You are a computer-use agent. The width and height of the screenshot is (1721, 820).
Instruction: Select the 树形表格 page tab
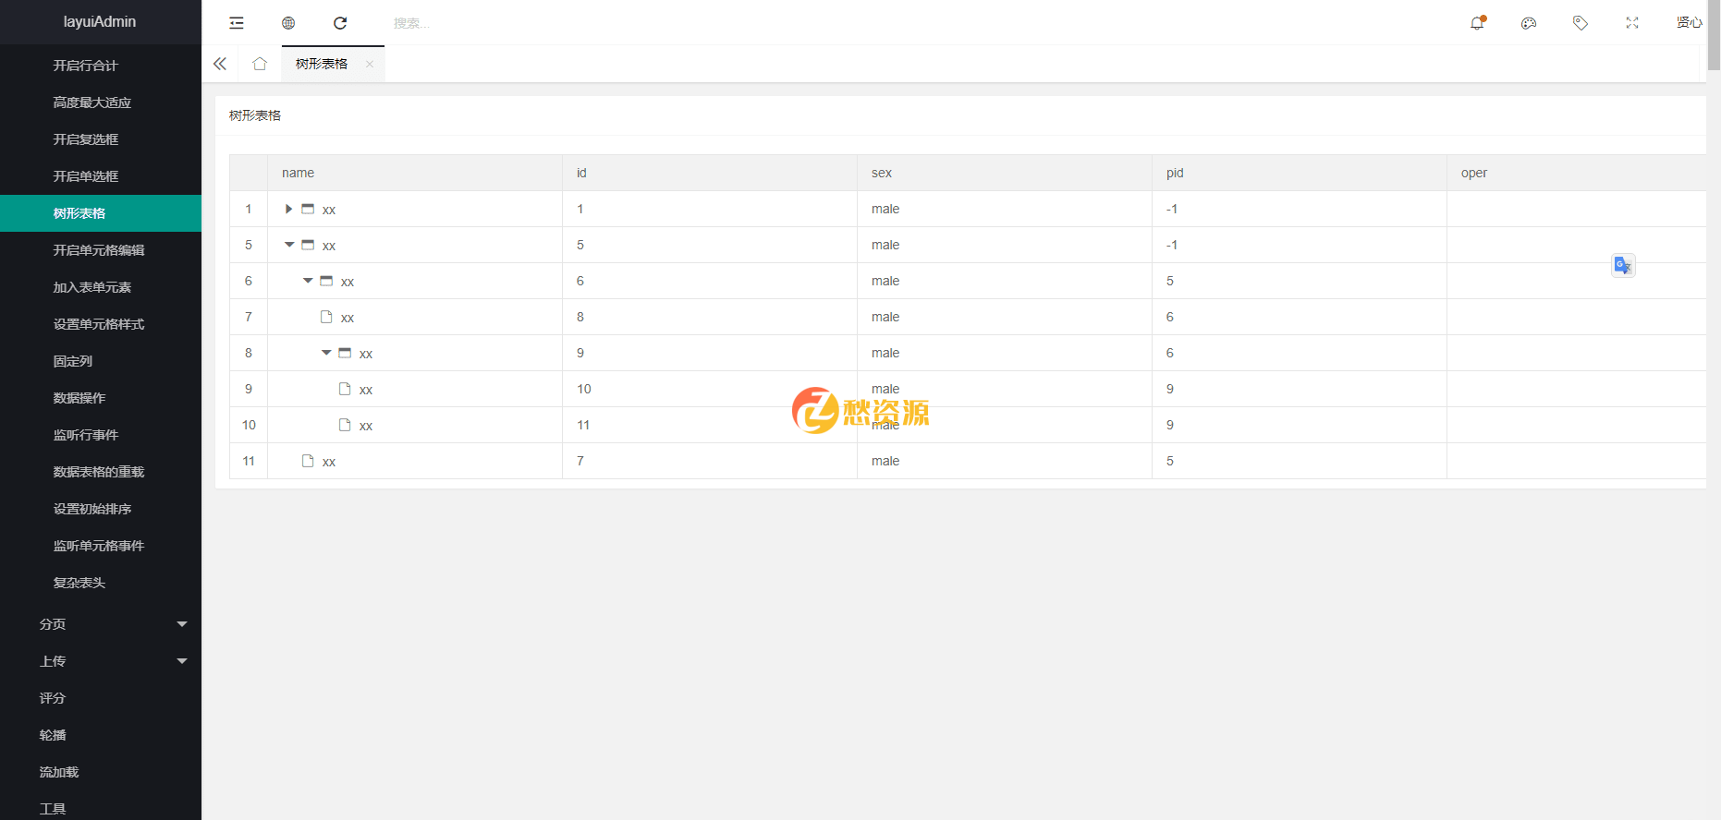[x=322, y=64]
